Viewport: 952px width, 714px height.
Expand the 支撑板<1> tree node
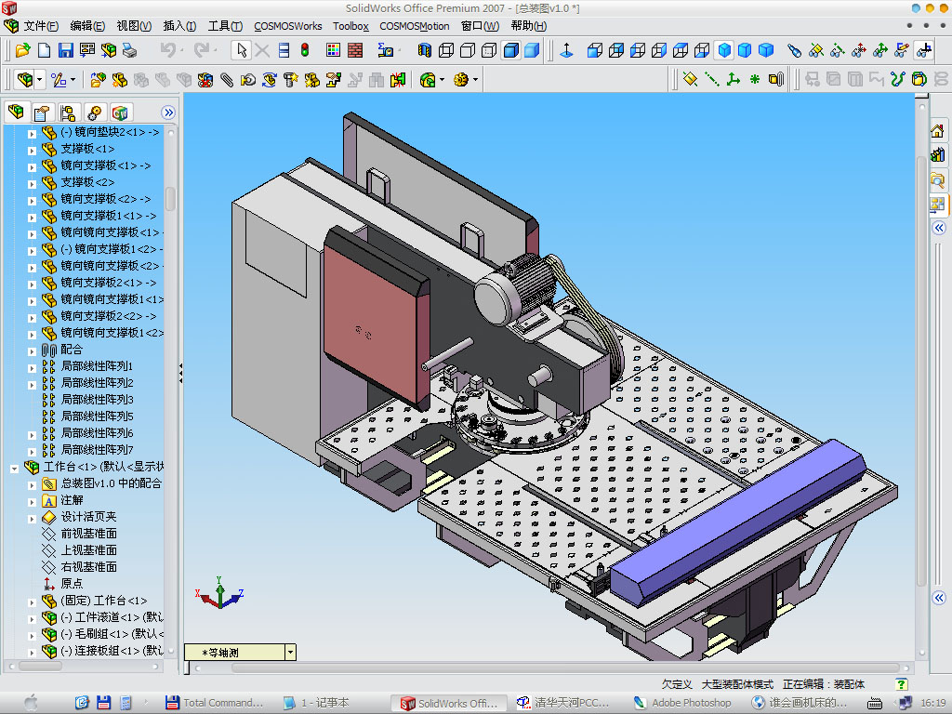(33, 150)
